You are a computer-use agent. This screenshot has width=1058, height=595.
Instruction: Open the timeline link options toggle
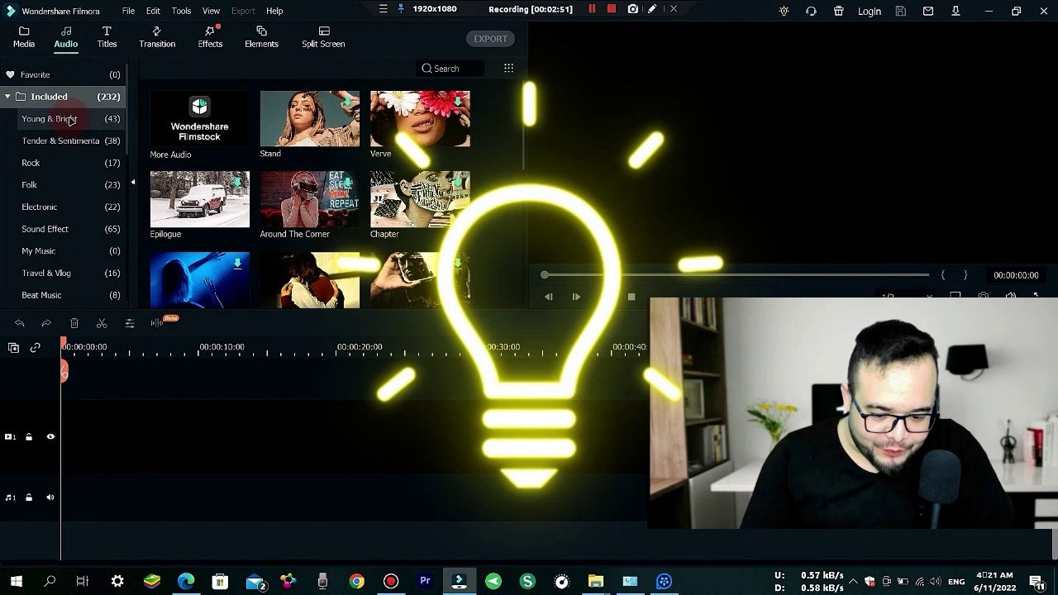[36, 348]
